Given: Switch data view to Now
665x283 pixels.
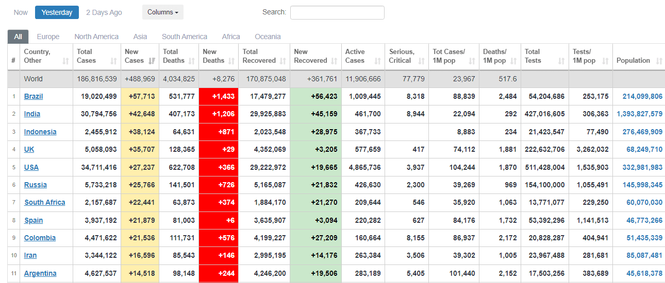Looking at the screenshot, I should [21, 12].
